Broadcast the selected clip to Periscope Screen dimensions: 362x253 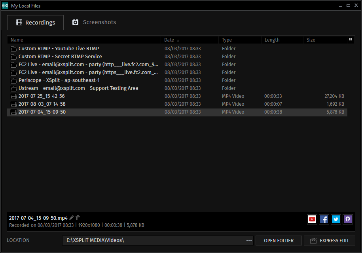[x=348, y=219]
